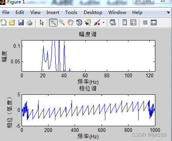Open the Edit menu
The width and height of the screenshot is (172, 141).
point(20,13)
